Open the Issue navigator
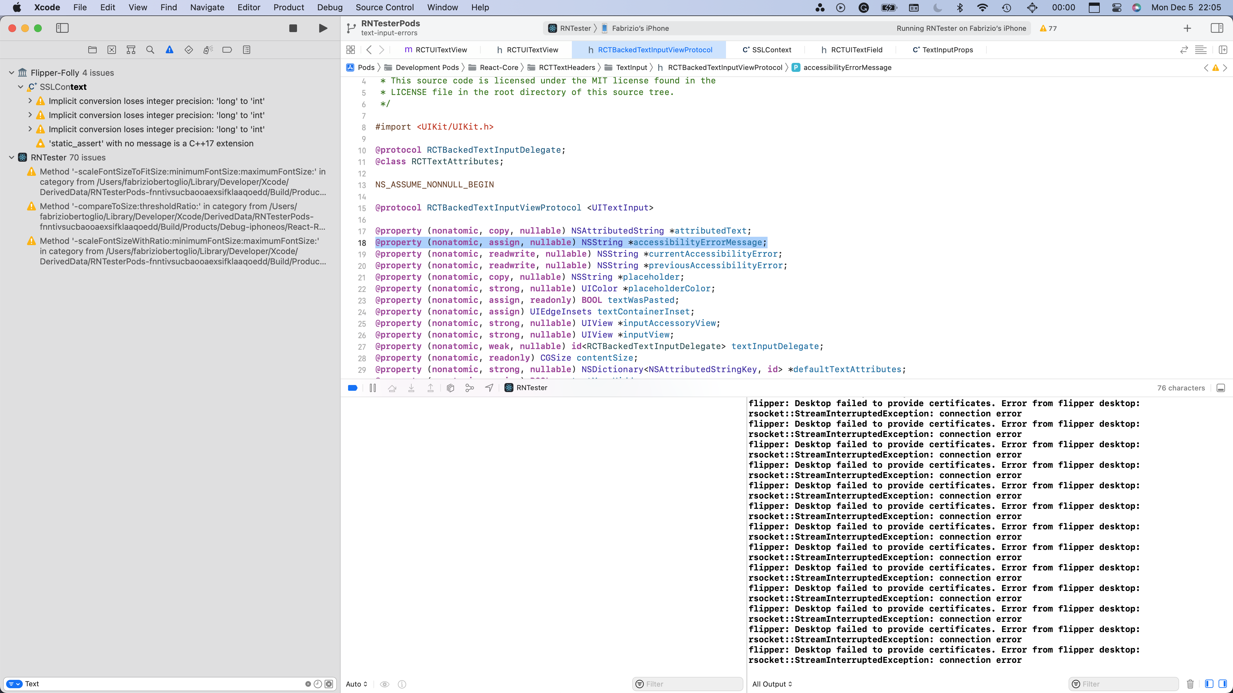The image size is (1233, 693). point(170,50)
